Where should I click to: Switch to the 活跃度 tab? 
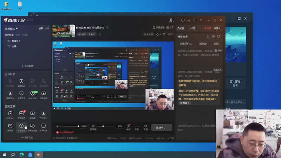[203, 44]
